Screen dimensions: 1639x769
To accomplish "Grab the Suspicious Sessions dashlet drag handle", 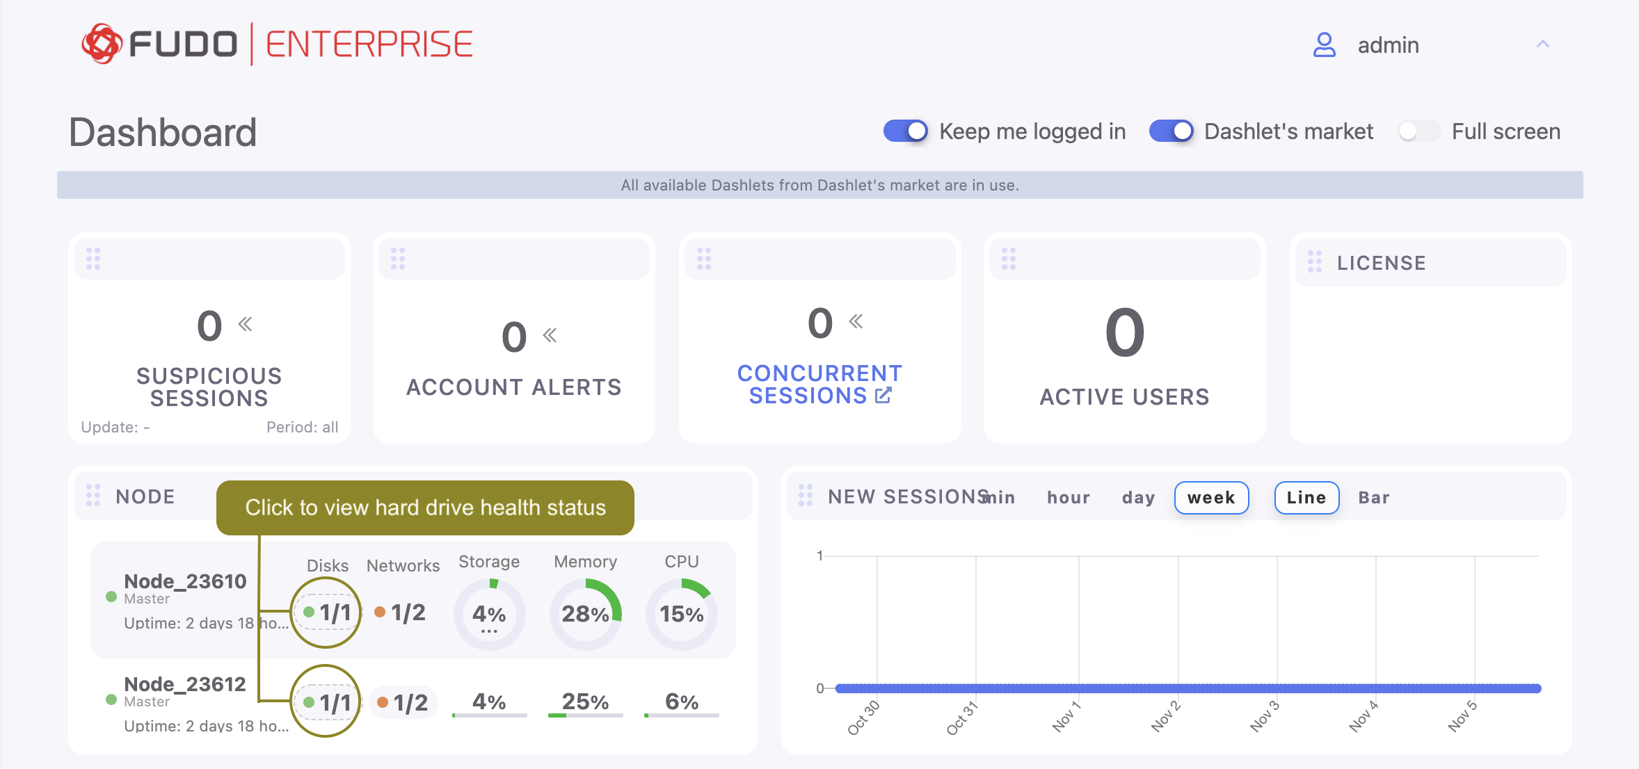I will pos(93,259).
